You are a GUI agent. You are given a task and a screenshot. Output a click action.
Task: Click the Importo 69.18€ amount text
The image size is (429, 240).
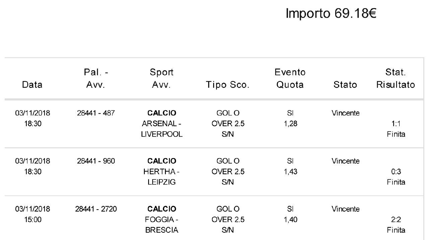click(331, 14)
